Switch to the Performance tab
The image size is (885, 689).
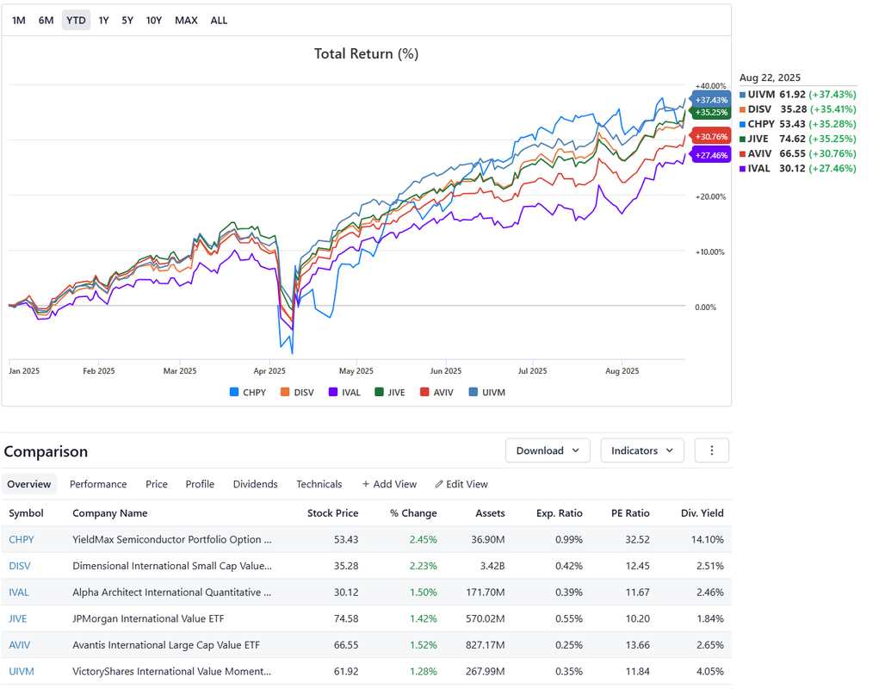[x=98, y=484]
